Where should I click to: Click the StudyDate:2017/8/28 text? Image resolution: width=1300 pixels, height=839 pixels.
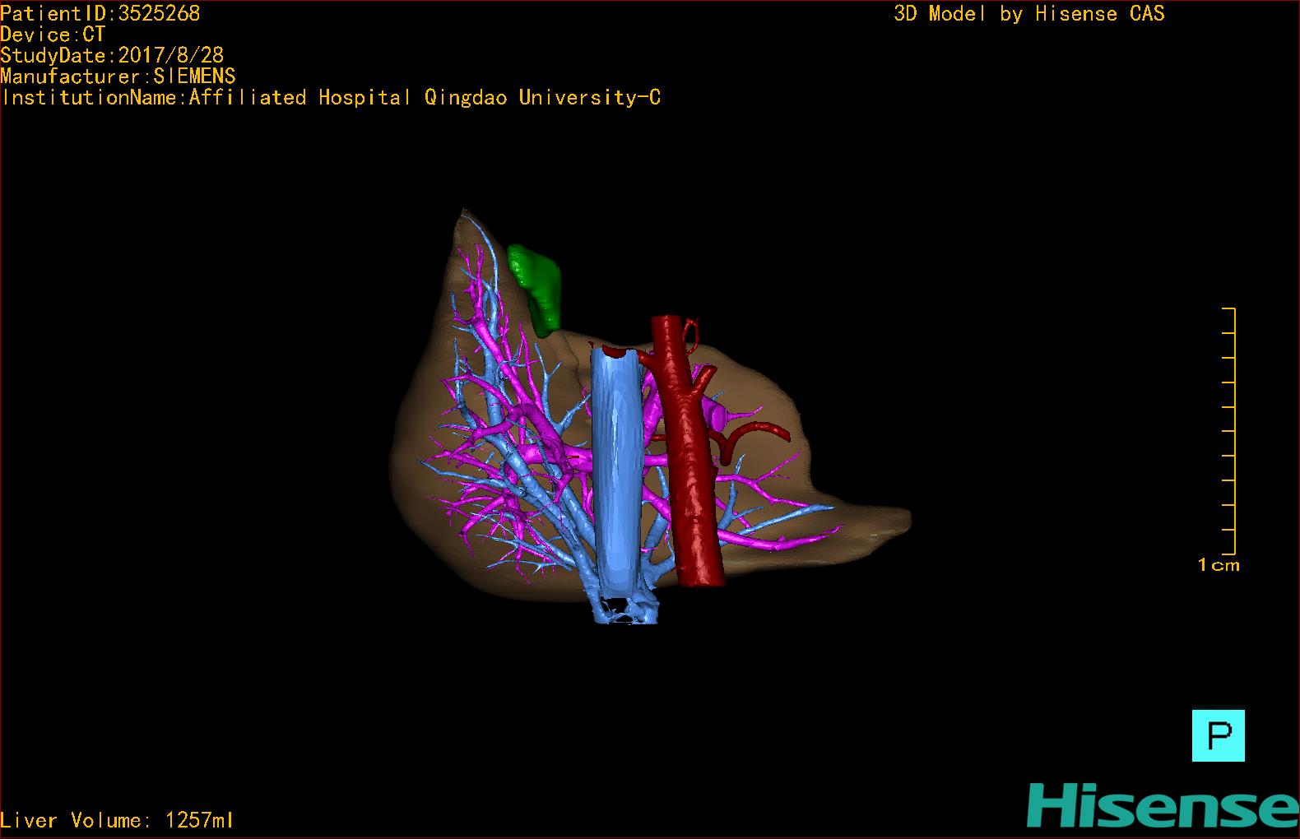[112, 55]
